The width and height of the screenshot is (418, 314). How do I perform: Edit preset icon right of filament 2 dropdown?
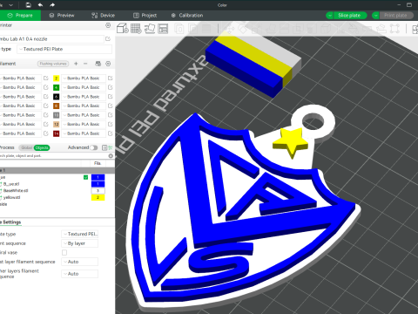pyautogui.click(x=111, y=78)
